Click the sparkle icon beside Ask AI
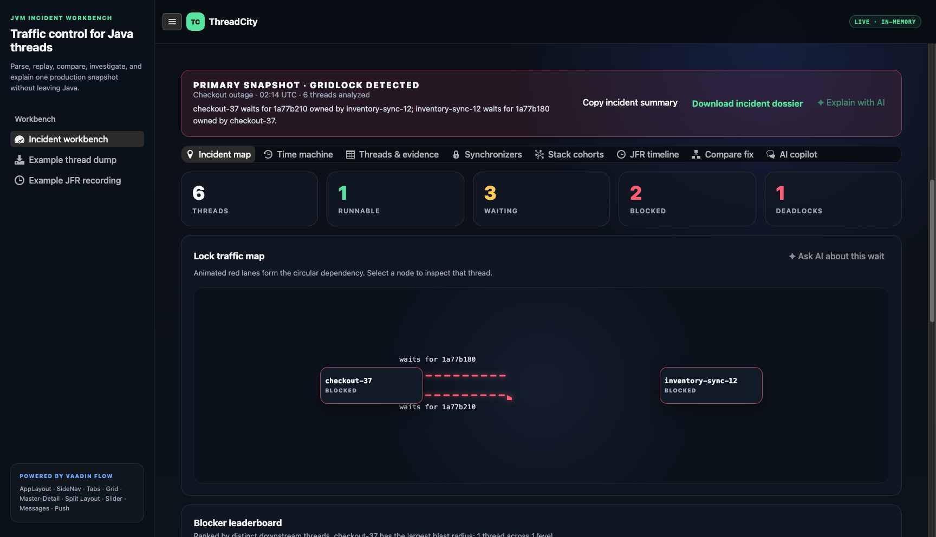Image resolution: width=936 pixels, height=537 pixels. pyautogui.click(x=792, y=256)
